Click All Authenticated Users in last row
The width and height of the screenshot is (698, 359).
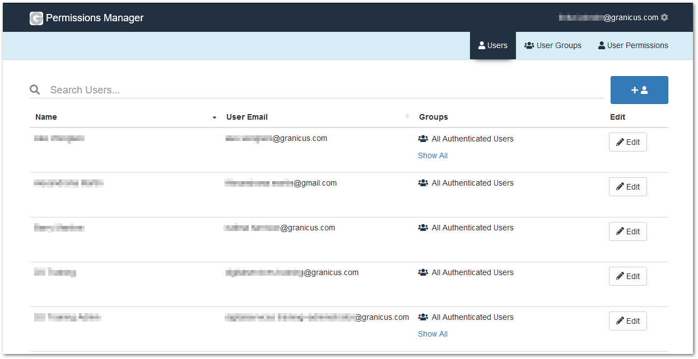coord(473,317)
